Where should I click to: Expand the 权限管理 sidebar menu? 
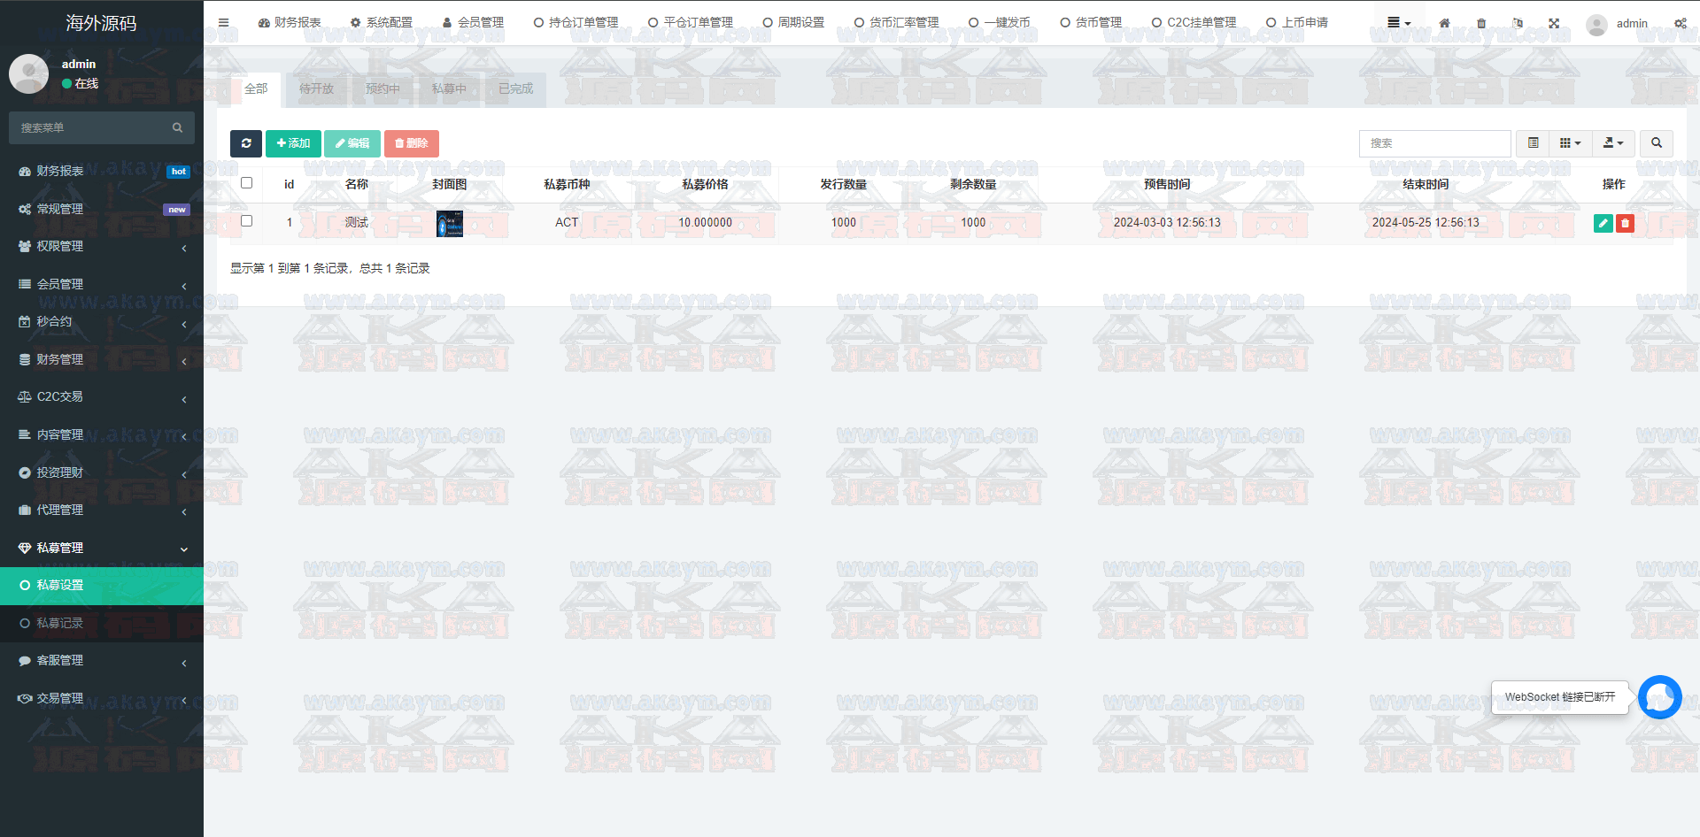[102, 247]
